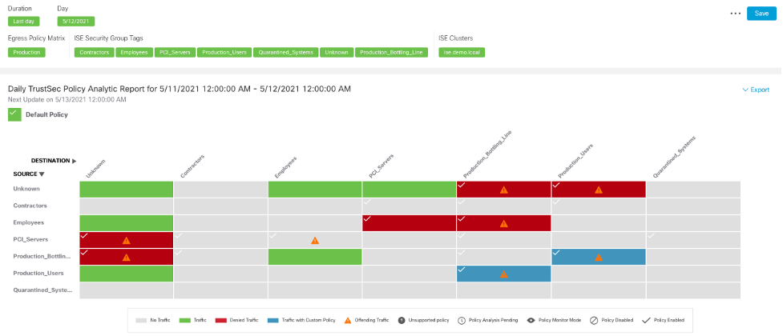
Task: Expand the Export dropdown
Action: pos(755,90)
